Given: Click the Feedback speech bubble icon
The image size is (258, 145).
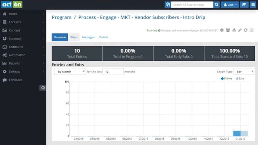Looking at the screenshot, I should pos(4,80).
